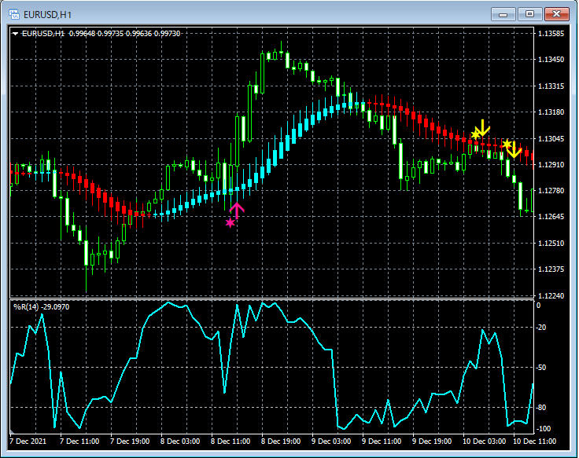Click the 8 Dec 03:00 time label
This screenshot has width=579, height=458.
pyautogui.click(x=180, y=441)
